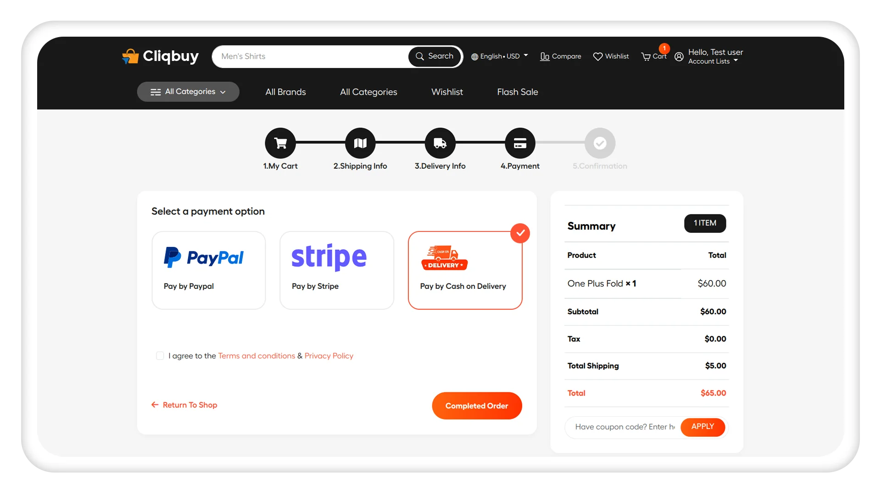Click the My Cart step icon
This screenshot has width=881, height=495.
[280, 143]
